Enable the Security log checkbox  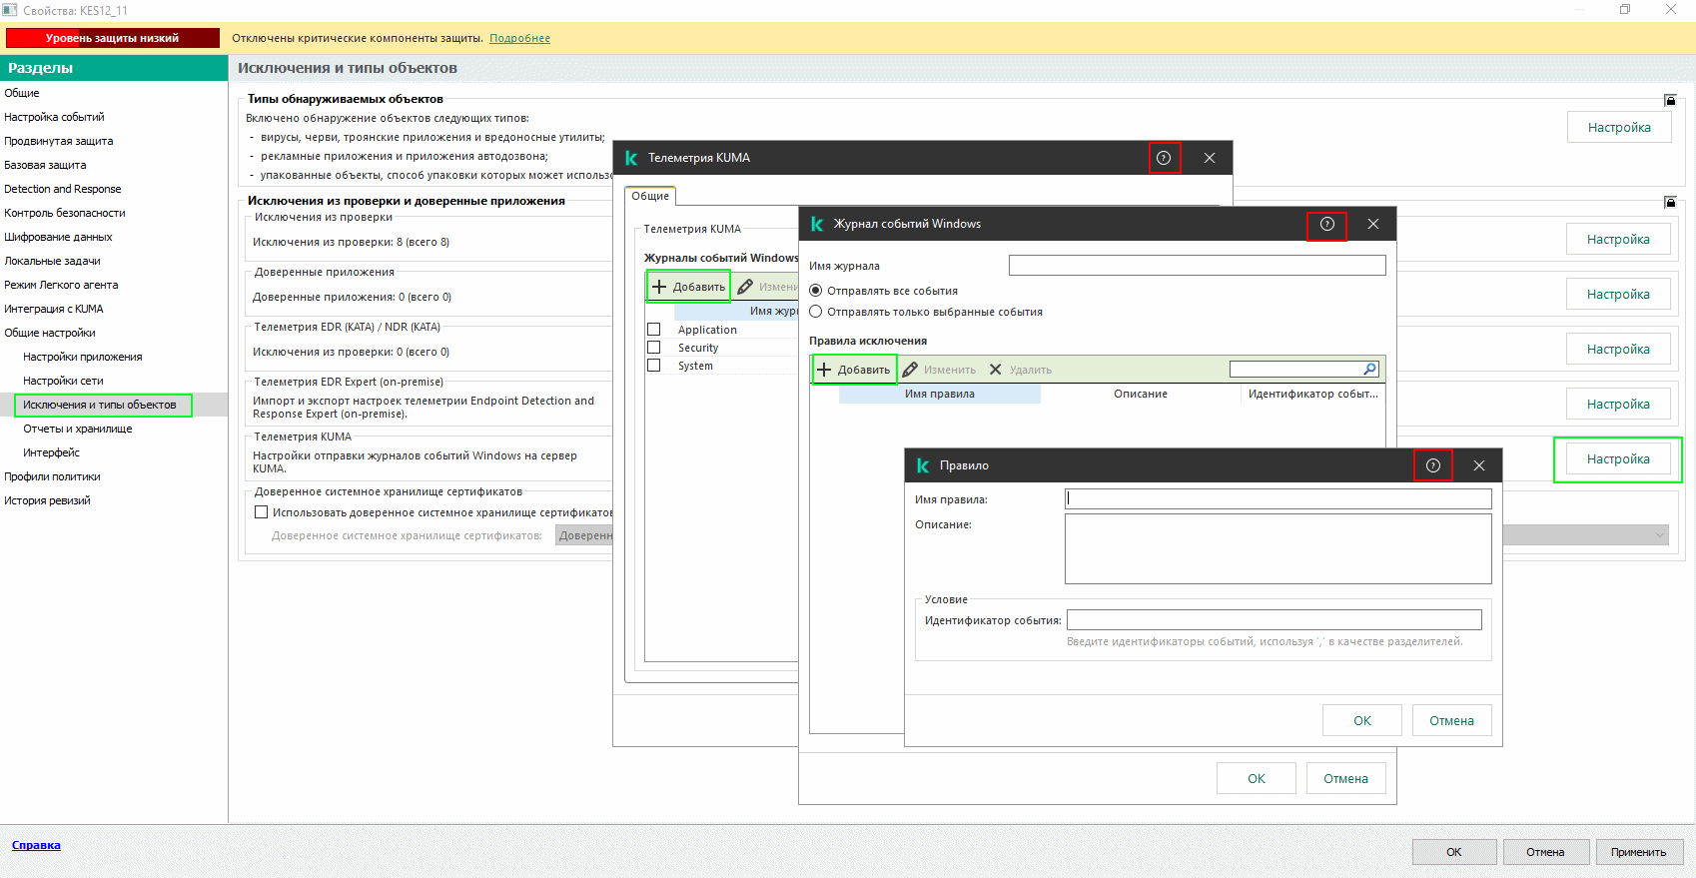(x=654, y=348)
